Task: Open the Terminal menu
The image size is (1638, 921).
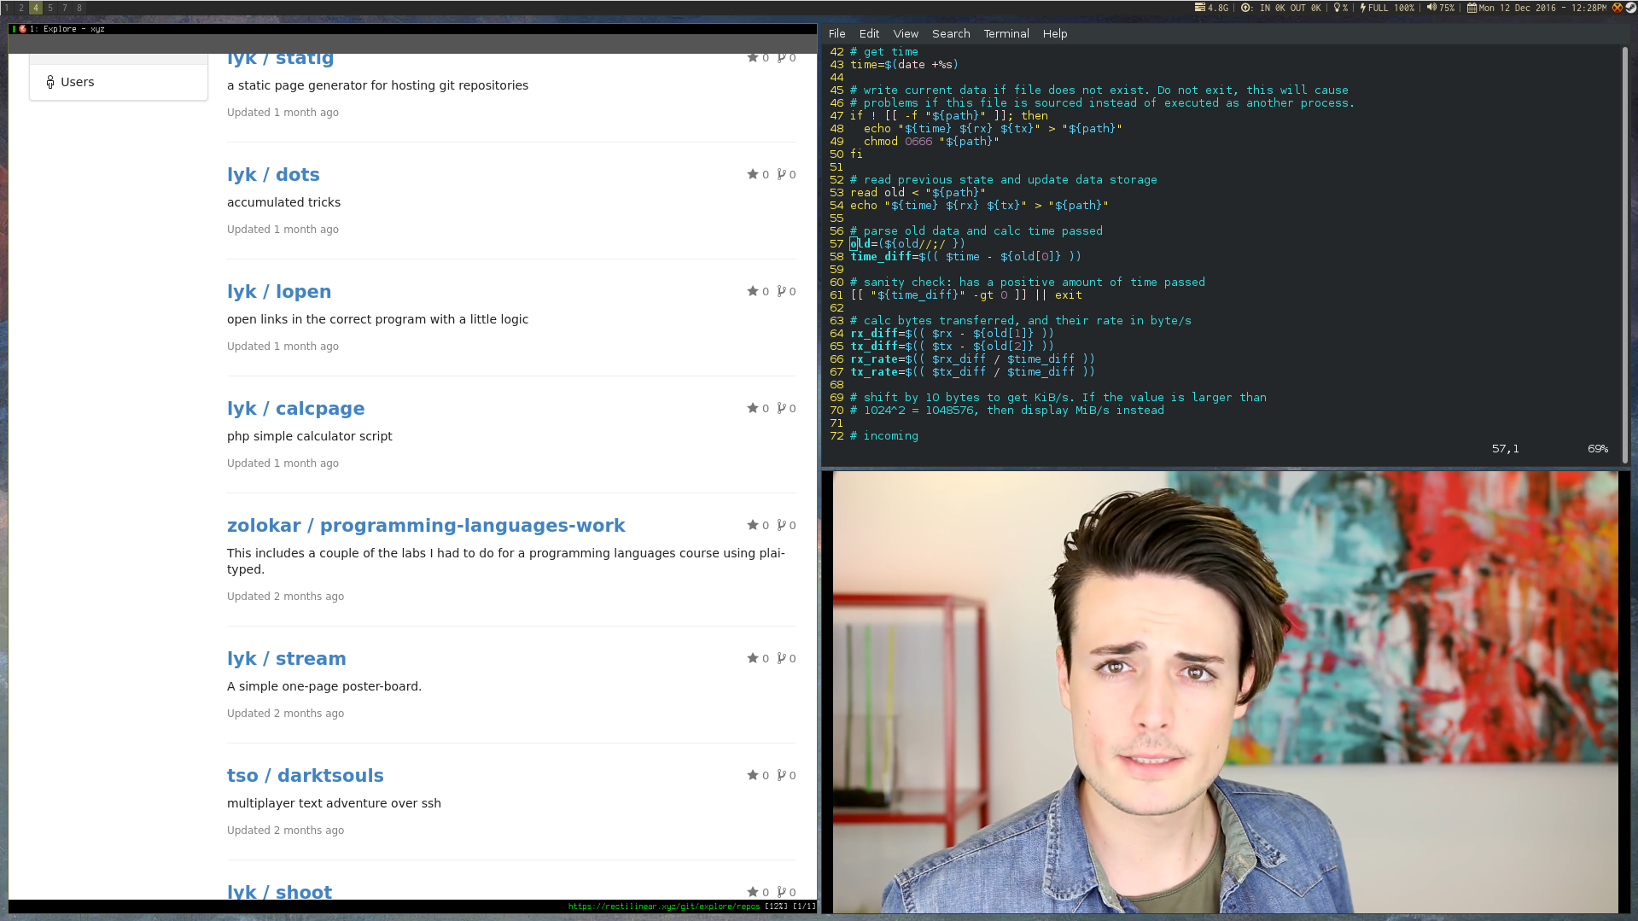Action: [x=1006, y=33]
